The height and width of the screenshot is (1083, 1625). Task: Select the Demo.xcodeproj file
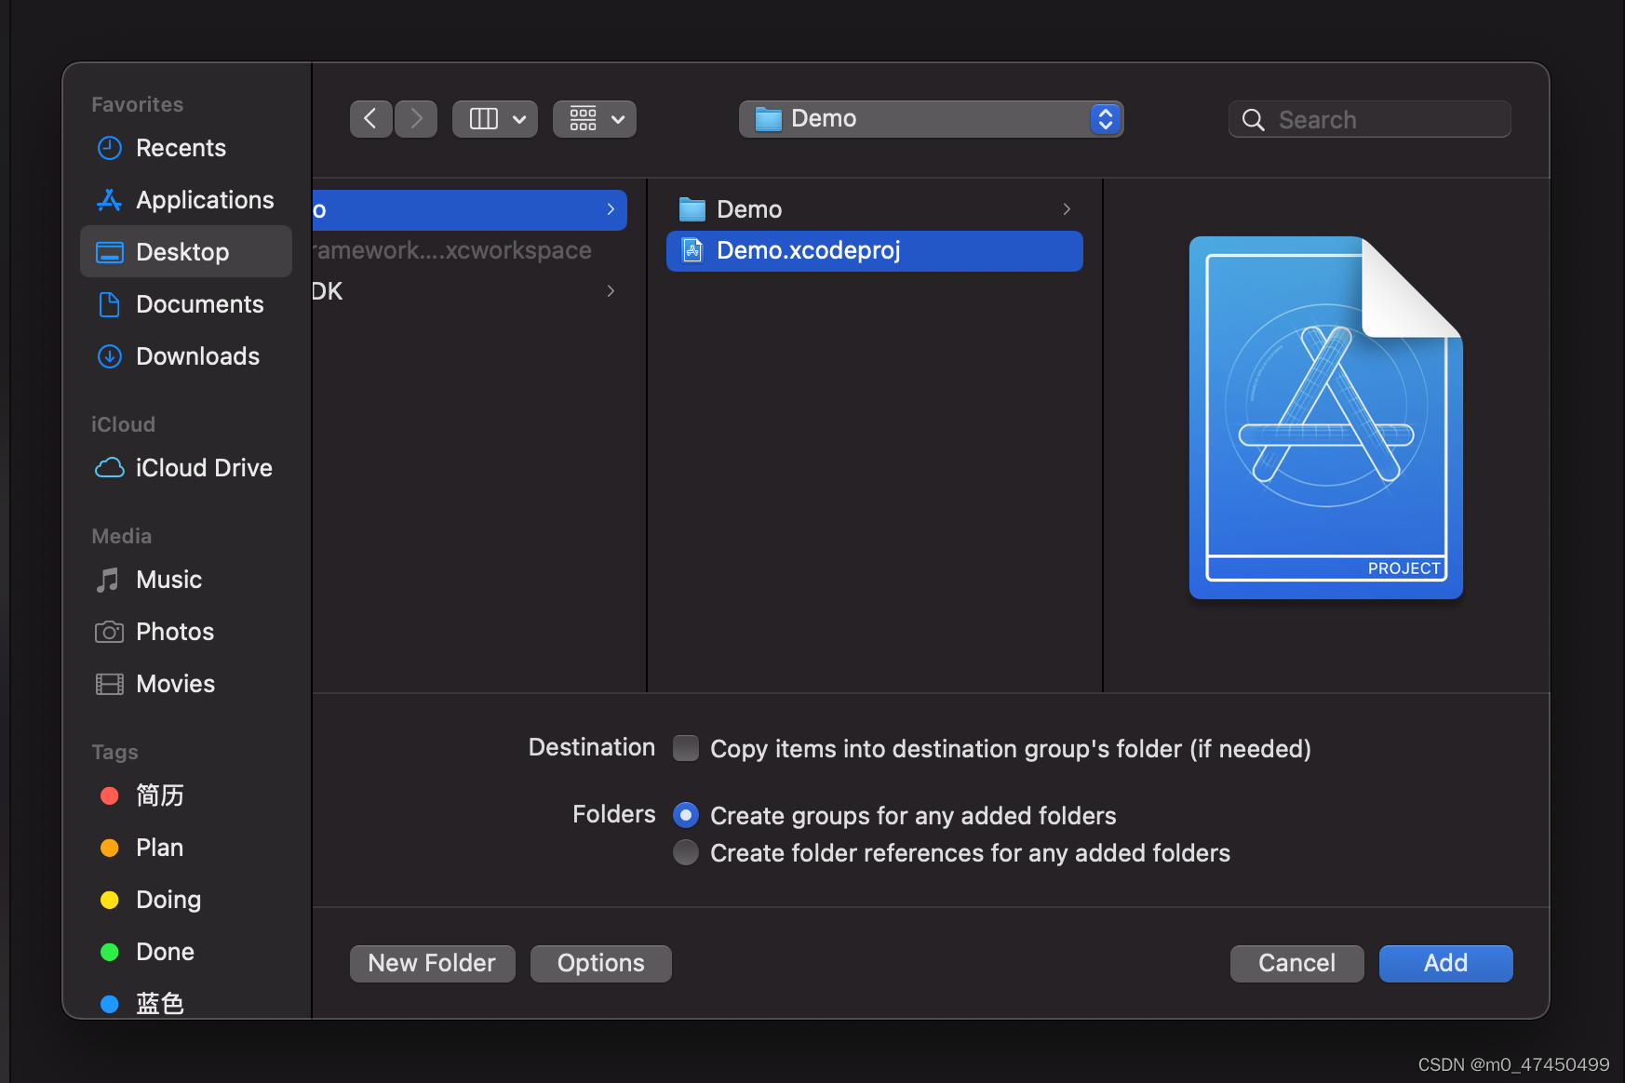tap(875, 251)
